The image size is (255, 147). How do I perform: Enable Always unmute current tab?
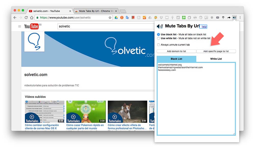(158, 45)
